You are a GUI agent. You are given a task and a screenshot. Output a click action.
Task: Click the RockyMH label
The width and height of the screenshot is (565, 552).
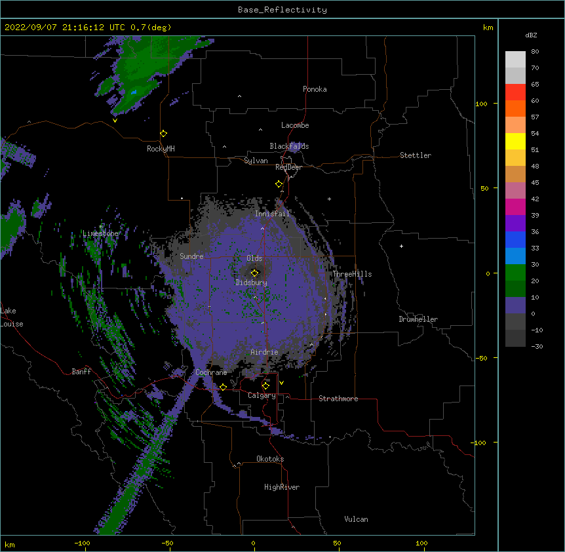(161, 149)
